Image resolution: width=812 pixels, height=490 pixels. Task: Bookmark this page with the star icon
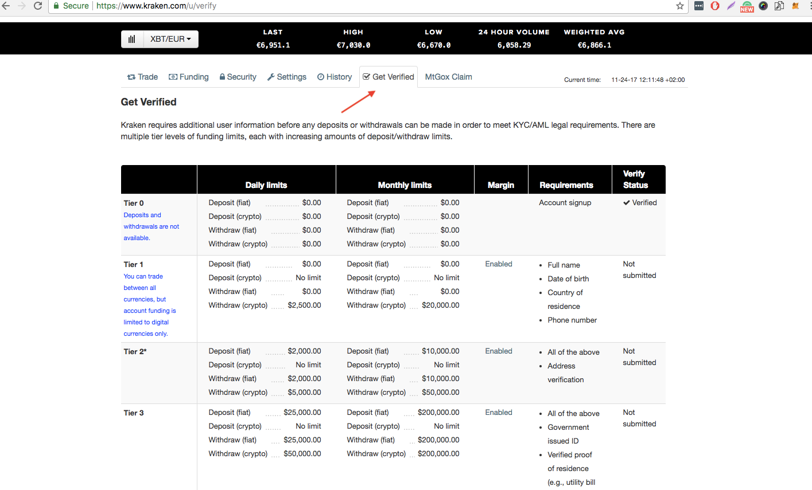tap(680, 6)
